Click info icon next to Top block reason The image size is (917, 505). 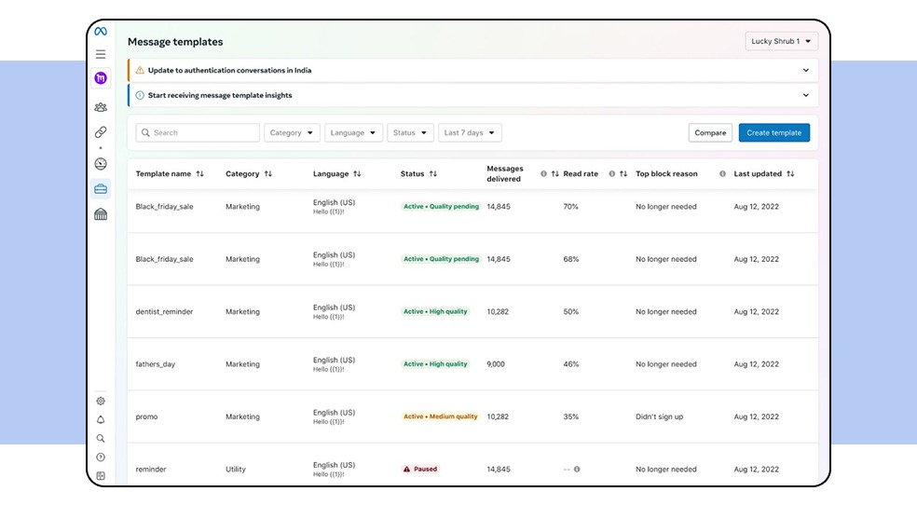pyautogui.click(x=722, y=174)
